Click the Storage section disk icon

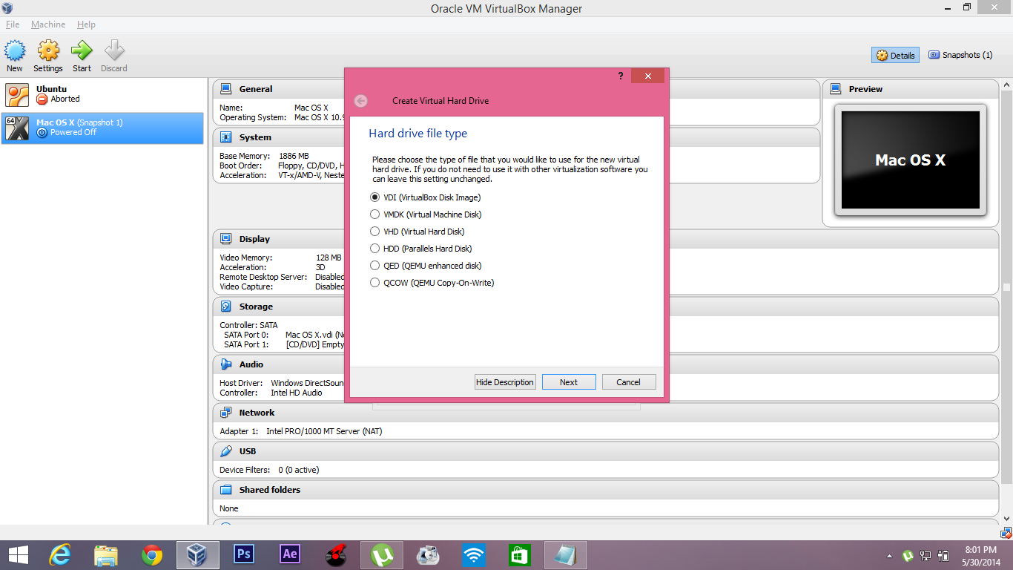pyautogui.click(x=226, y=307)
